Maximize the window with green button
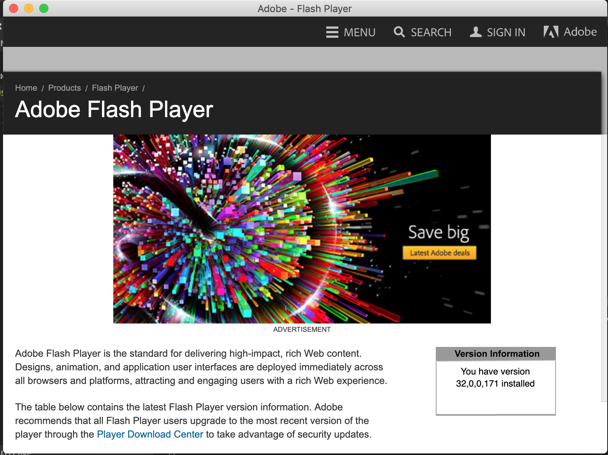The height and width of the screenshot is (455, 608). pyautogui.click(x=44, y=8)
